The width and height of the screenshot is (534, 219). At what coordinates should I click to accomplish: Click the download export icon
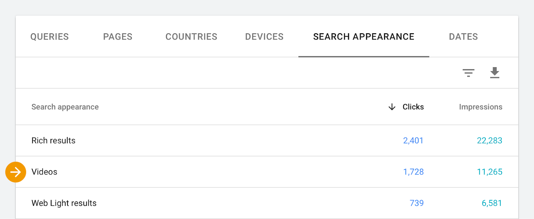coord(495,73)
